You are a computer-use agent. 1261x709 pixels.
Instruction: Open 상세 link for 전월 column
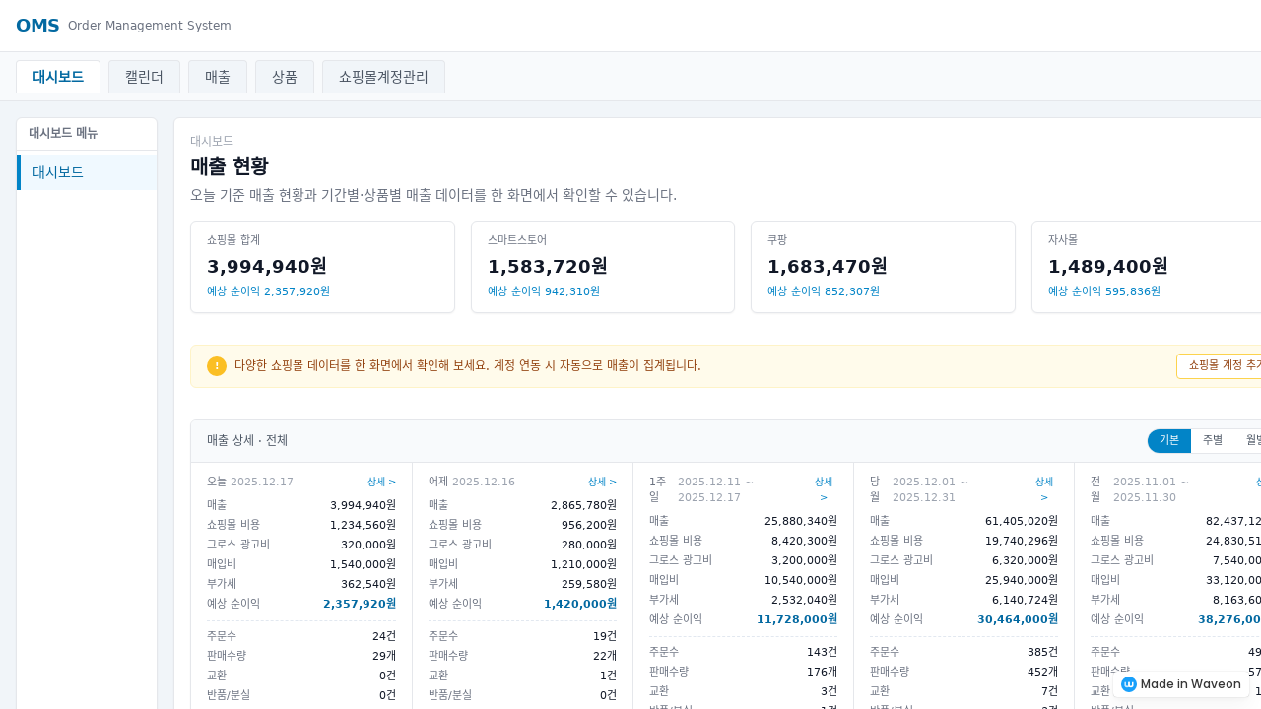pyautogui.click(x=1258, y=482)
